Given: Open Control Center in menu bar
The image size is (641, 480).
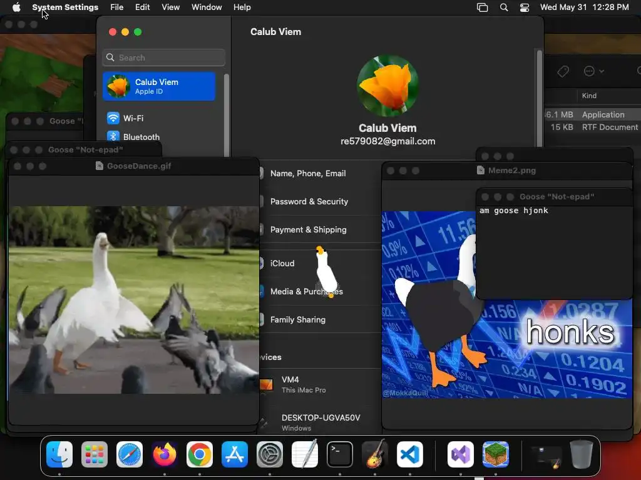Looking at the screenshot, I should [525, 7].
